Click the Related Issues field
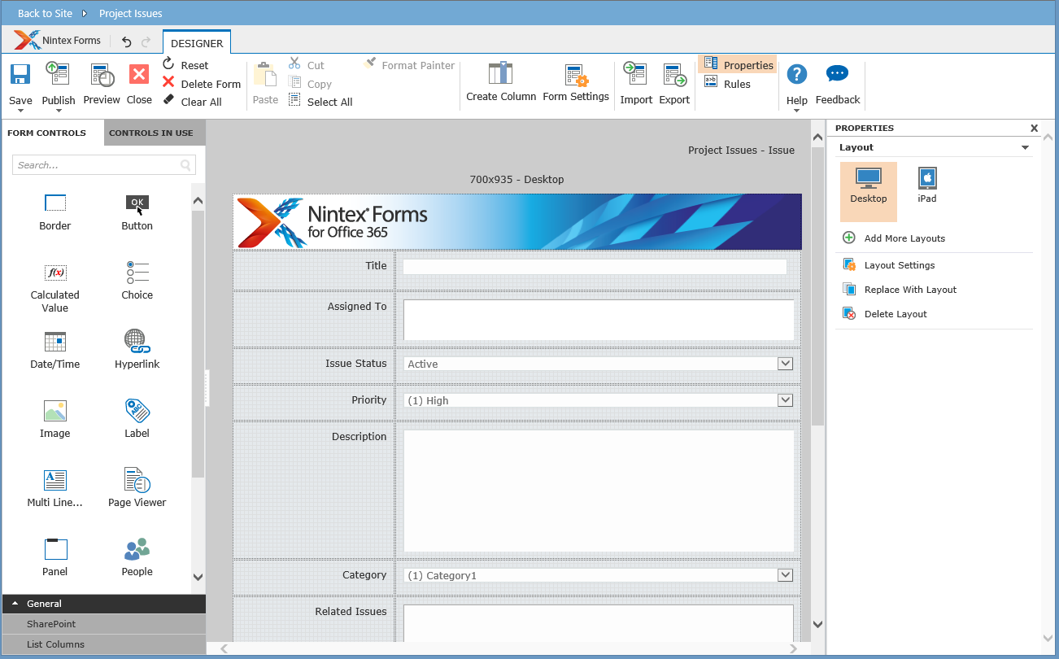 599,622
